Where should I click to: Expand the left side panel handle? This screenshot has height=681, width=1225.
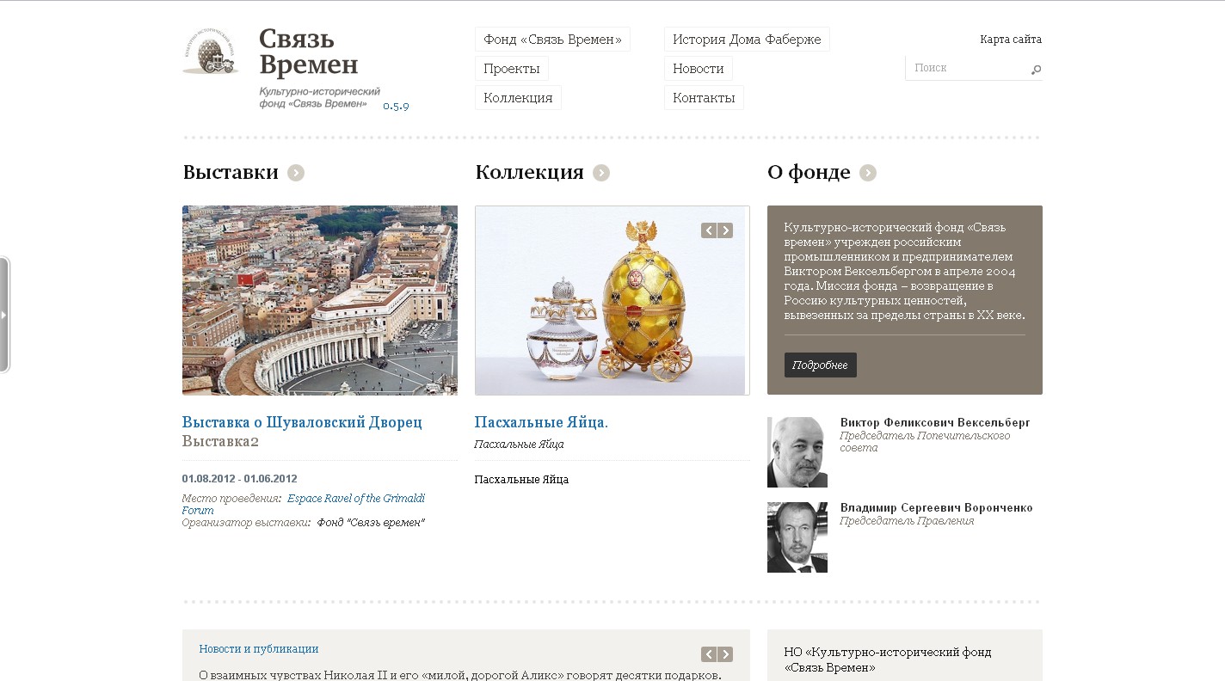(x=4, y=315)
